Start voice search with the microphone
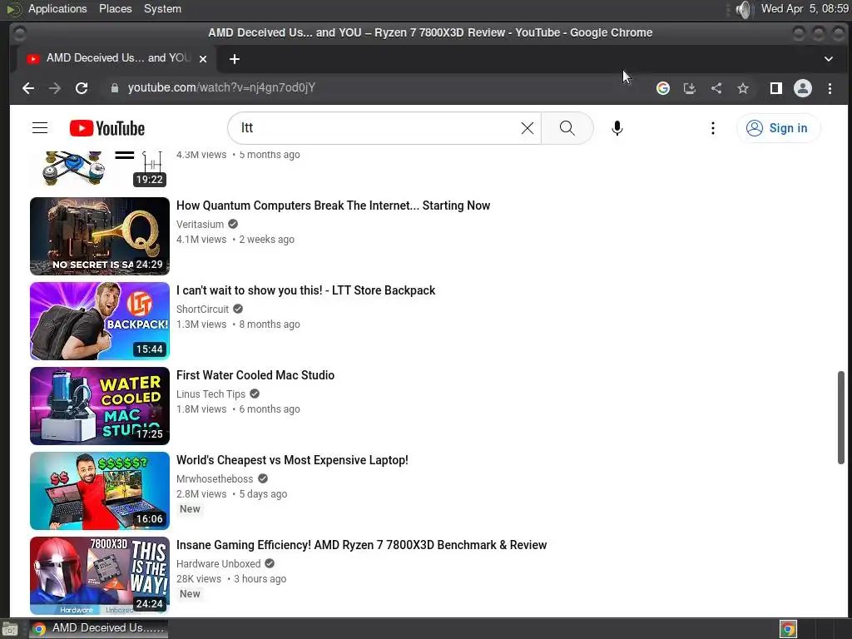 pos(617,128)
